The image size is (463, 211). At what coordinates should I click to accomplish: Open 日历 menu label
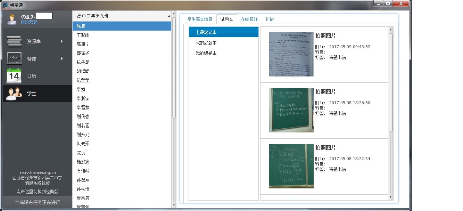[x=32, y=76]
